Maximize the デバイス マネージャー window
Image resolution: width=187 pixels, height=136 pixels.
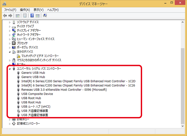click(172, 3)
